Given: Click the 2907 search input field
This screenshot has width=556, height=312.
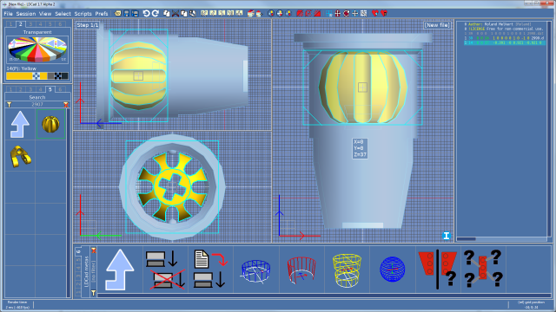Looking at the screenshot, I should pos(37,104).
